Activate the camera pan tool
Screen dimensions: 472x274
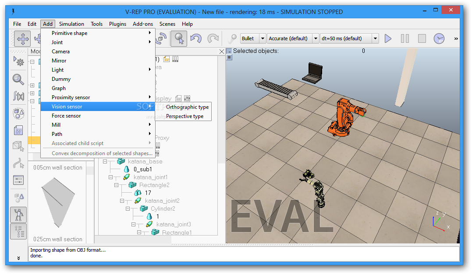[23, 39]
